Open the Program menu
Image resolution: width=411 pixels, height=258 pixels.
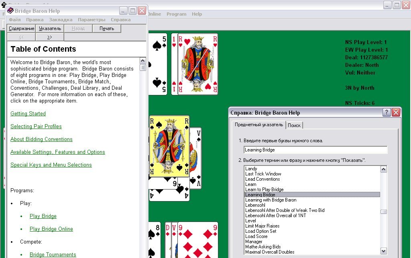click(176, 14)
